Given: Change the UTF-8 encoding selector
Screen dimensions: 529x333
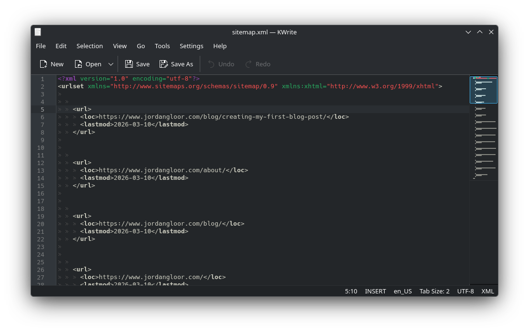Looking at the screenshot, I should pos(465,291).
